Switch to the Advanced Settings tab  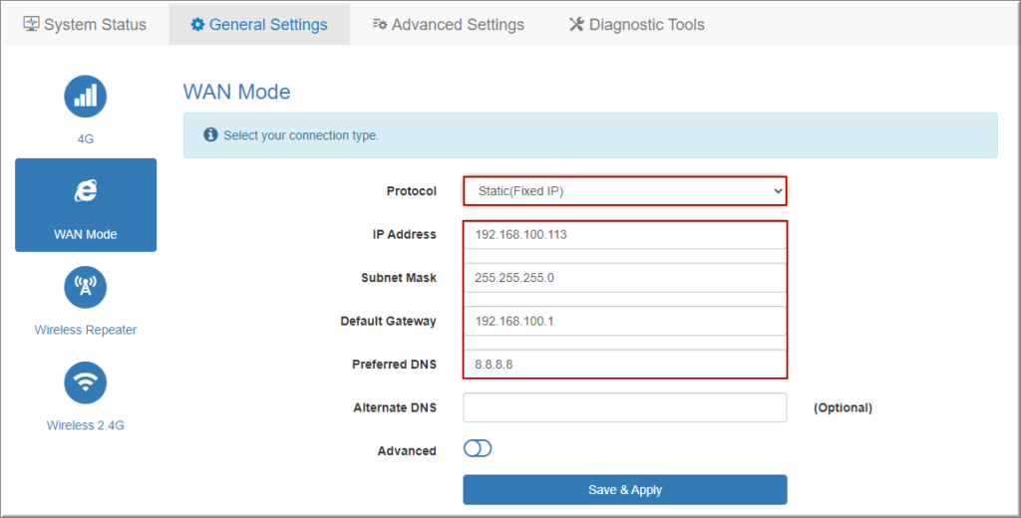[x=448, y=24]
